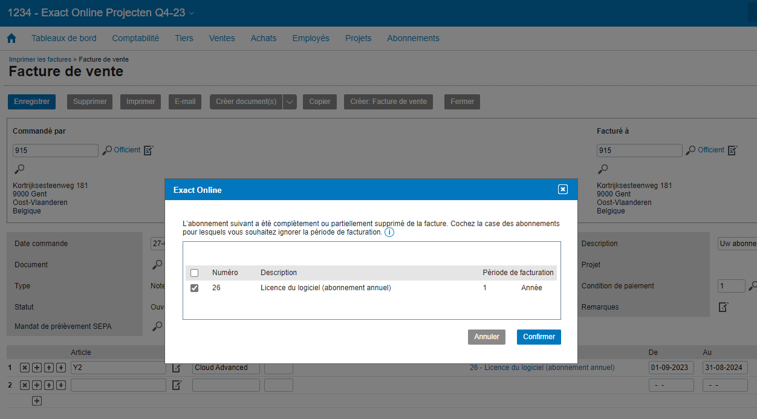Edit the Officient account under Commandé par
Viewport: 757px width, 419px height.
tap(149, 150)
